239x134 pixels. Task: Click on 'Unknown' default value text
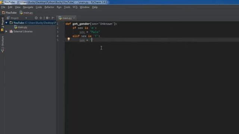106,24
